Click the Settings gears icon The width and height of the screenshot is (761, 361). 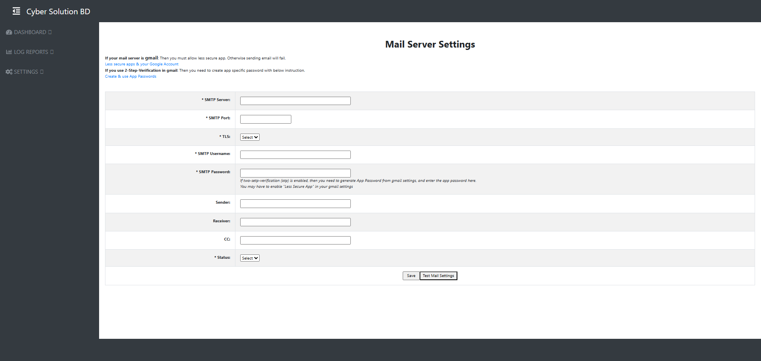[x=9, y=72]
